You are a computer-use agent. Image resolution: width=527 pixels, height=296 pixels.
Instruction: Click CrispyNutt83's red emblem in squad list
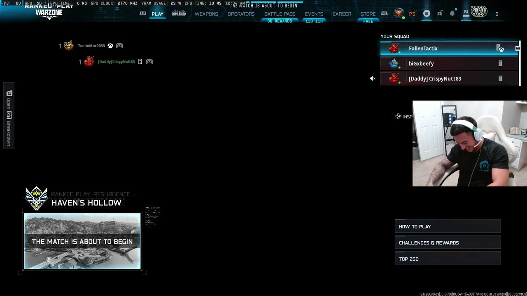[x=394, y=79]
